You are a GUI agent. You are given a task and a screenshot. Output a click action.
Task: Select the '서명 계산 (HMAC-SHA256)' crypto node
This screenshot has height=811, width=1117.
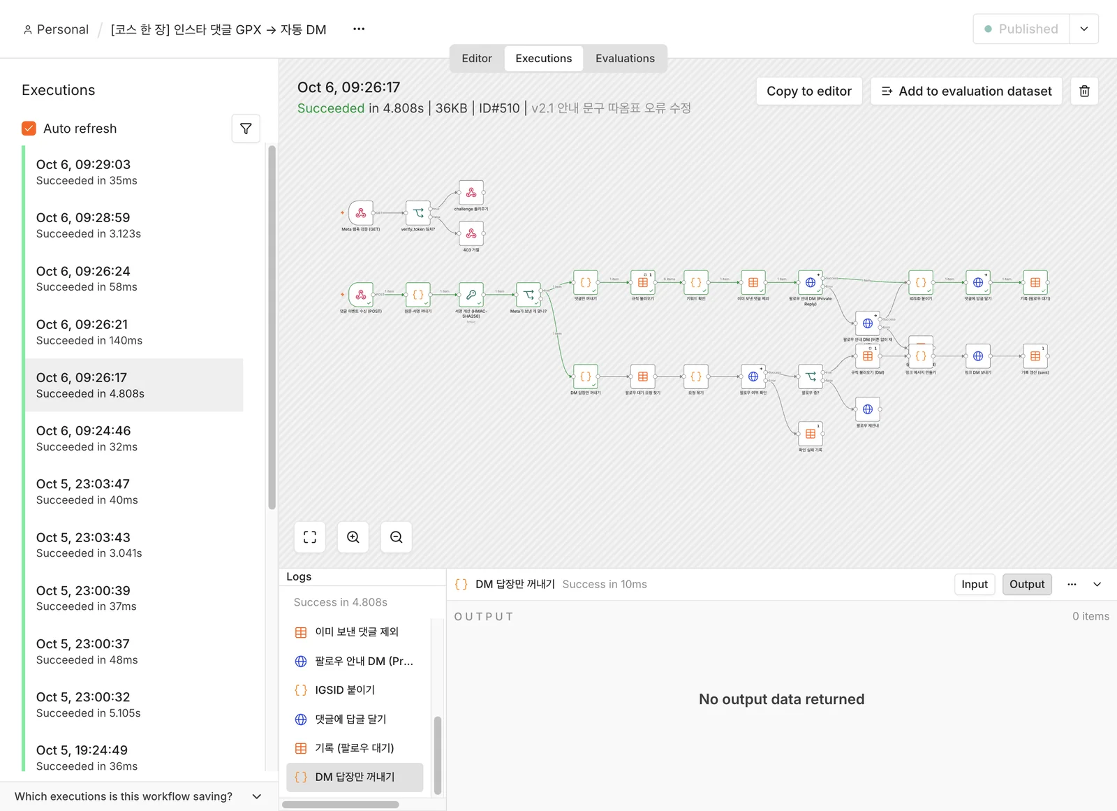(471, 295)
